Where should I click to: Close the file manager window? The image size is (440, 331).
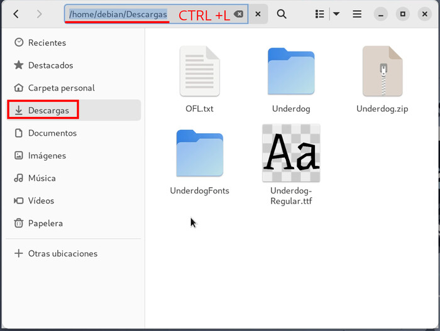pos(424,14)
